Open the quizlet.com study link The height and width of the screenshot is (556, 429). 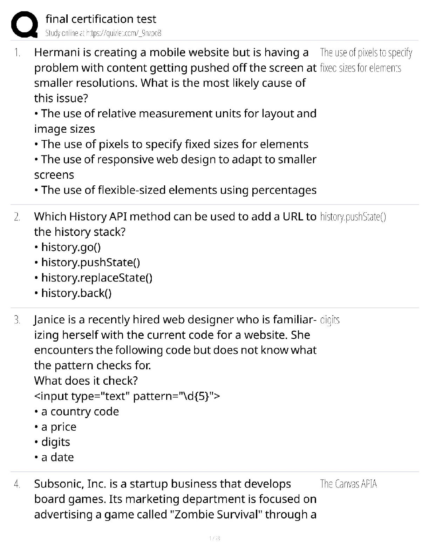click(103, 33)
